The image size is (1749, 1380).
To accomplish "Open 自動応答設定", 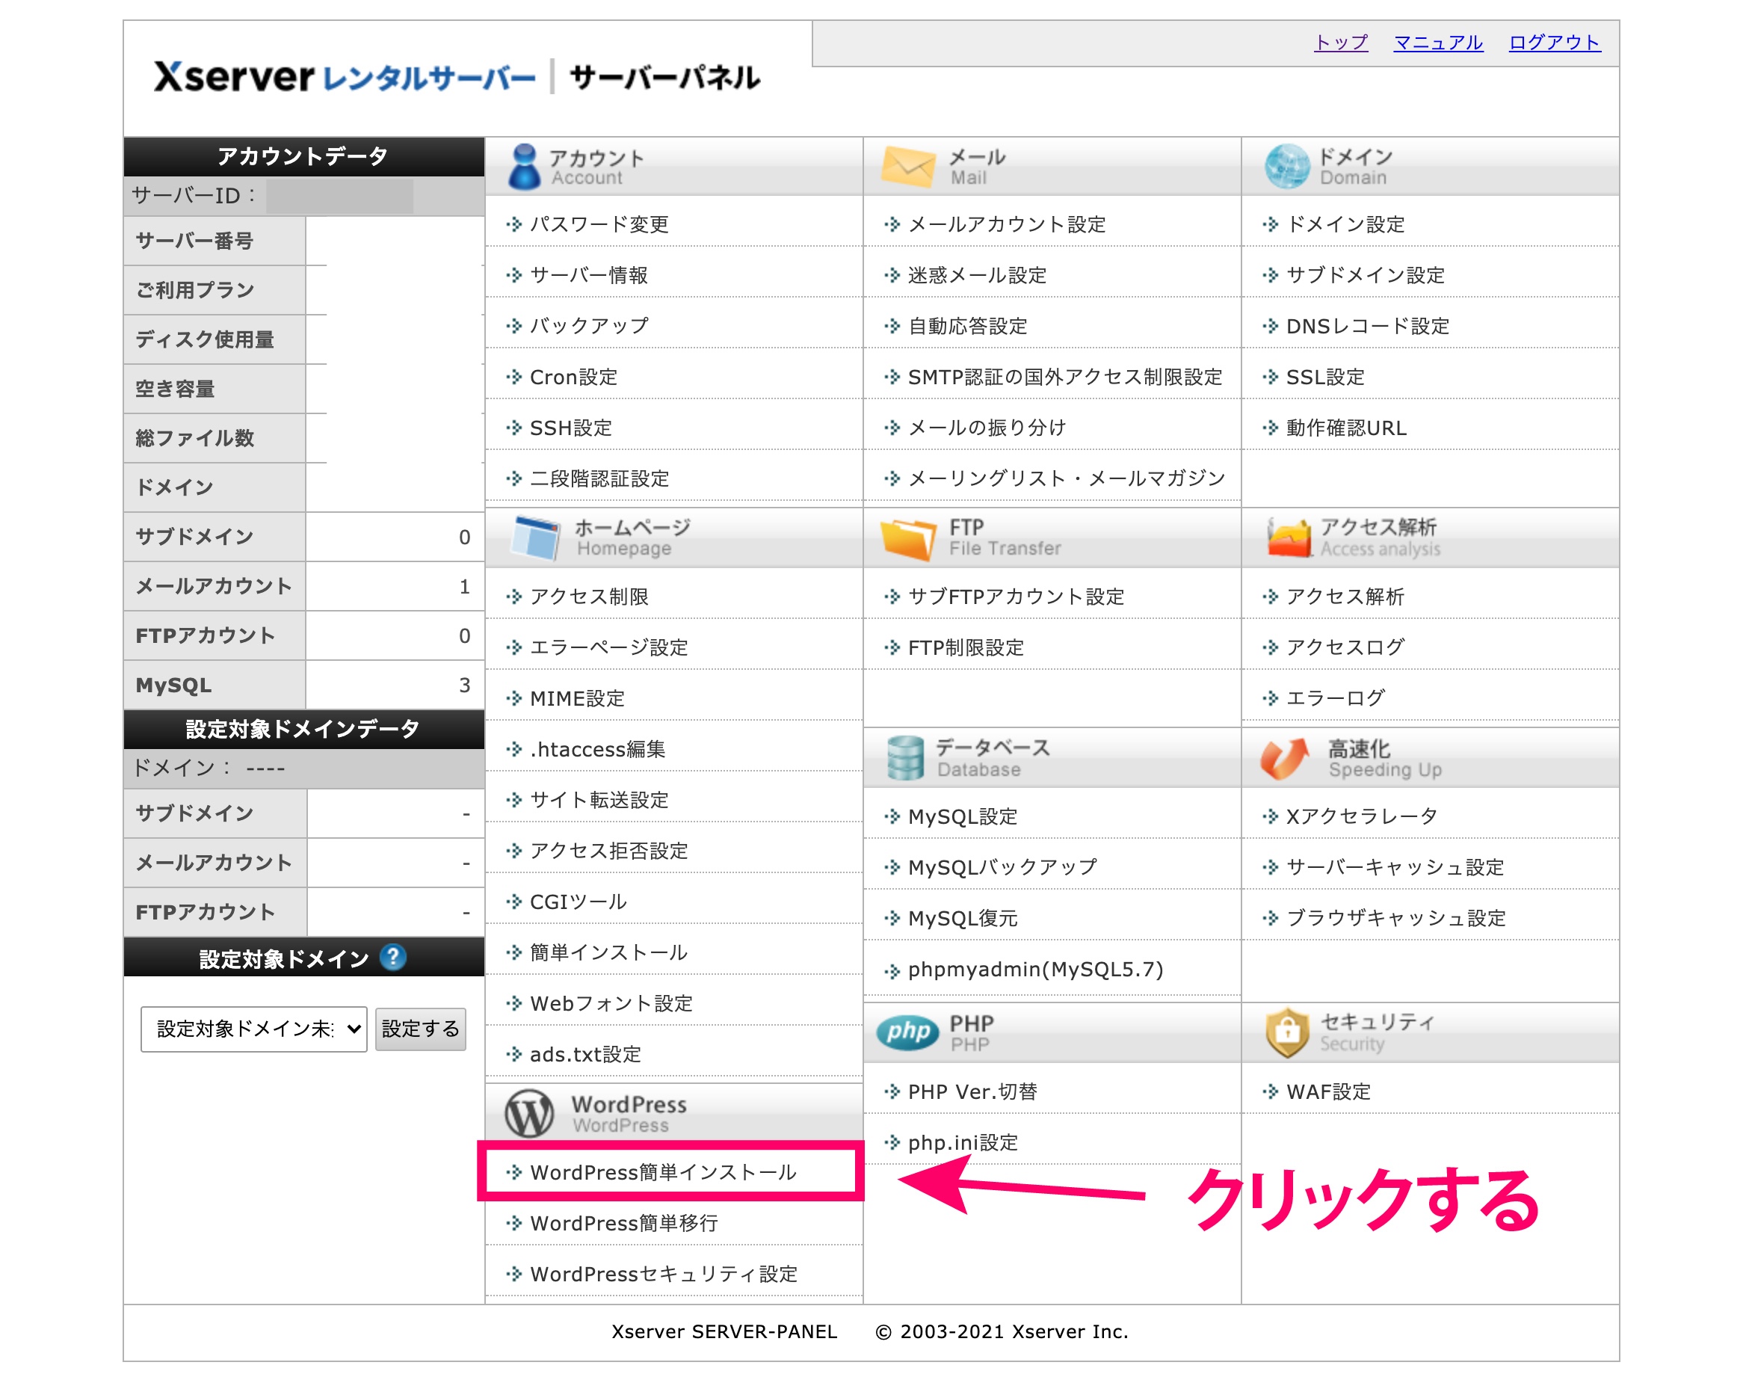I will pyautogui.click(x=968, y=326).
